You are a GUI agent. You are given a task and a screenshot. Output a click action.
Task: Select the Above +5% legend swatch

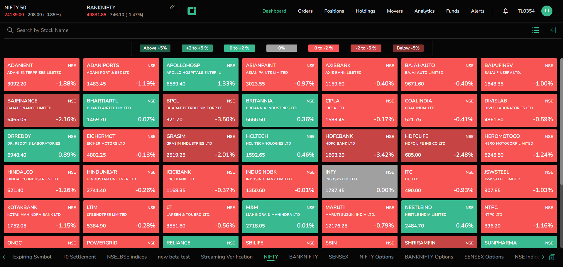(x=155, y=48)
